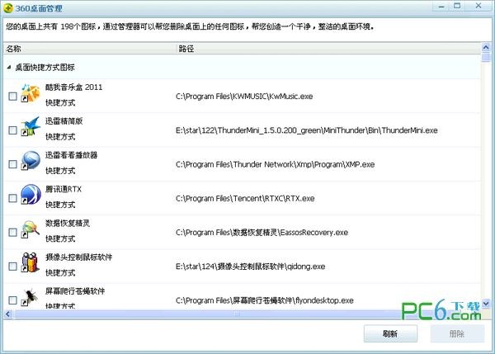
Task: Click the 迅雷精简版 hummingbird icon
Action: 31,126
